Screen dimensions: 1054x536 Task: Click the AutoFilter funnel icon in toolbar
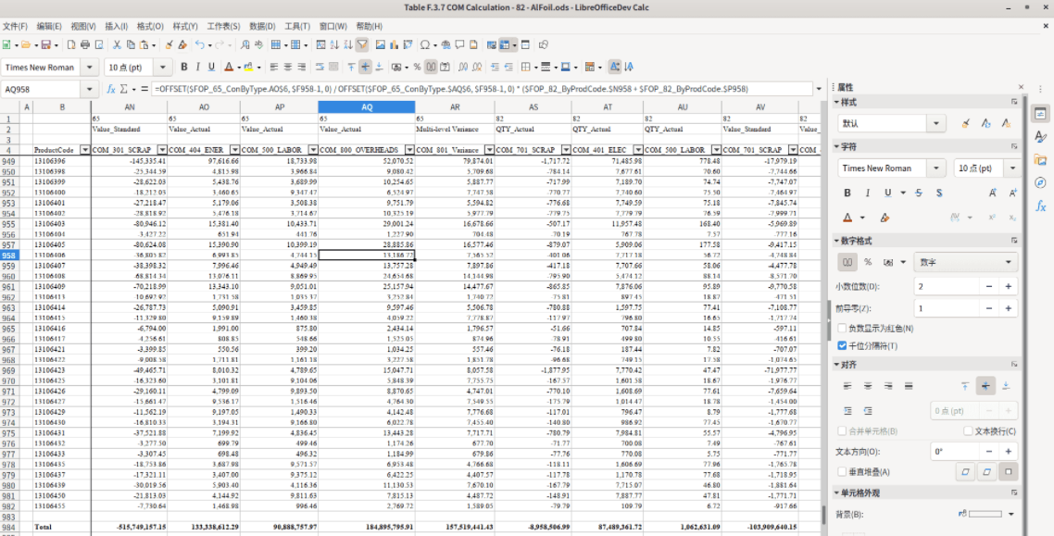coord(362,44)
